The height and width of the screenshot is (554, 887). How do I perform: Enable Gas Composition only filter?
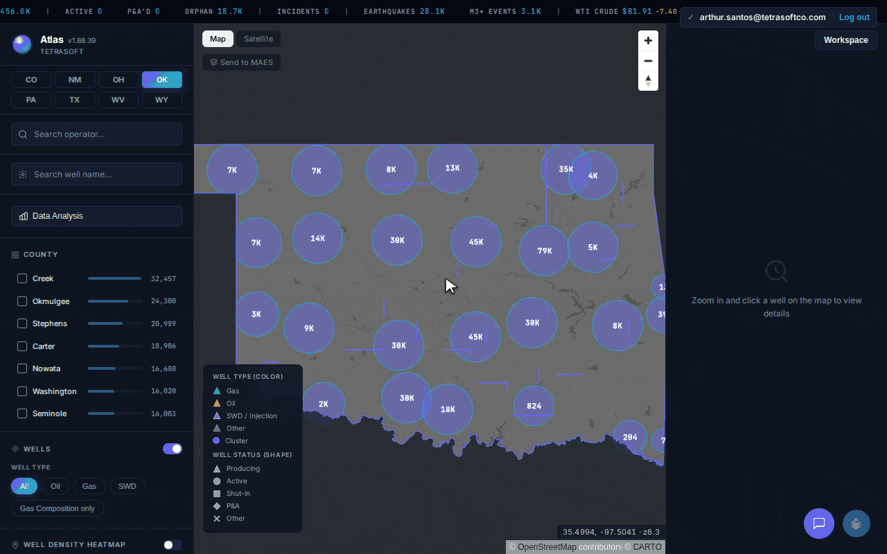pyautogui.click(x=58, y=508)
